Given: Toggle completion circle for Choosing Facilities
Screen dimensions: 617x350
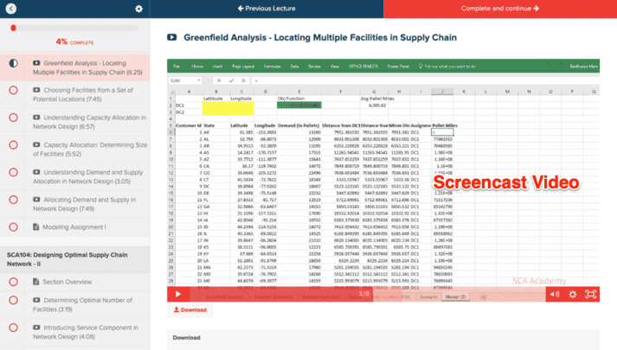Looking at the screenshot, I should click(13, 91).
